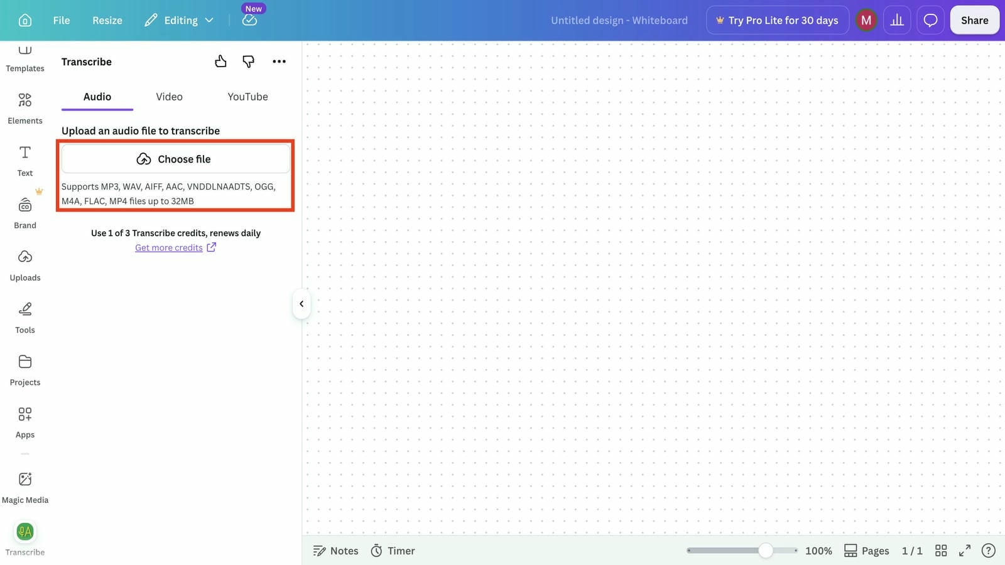Expand the Editing mode dropdown
The image size is (1005, 565).
point(179,20)
